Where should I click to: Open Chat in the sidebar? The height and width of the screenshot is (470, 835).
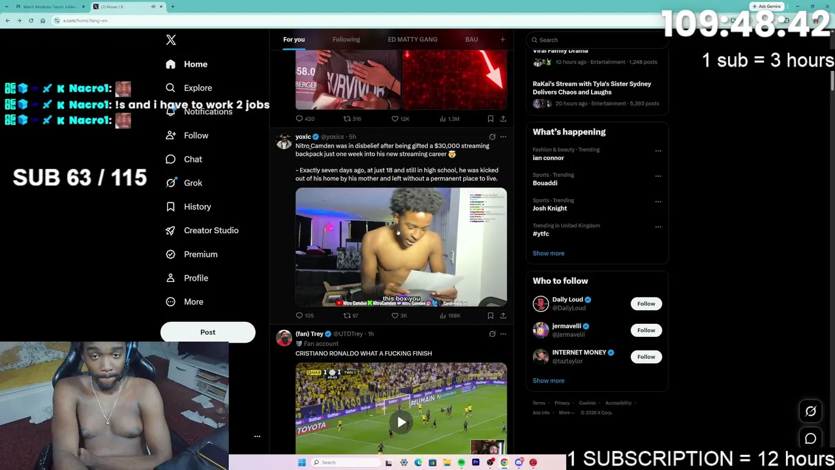point(183,159)
